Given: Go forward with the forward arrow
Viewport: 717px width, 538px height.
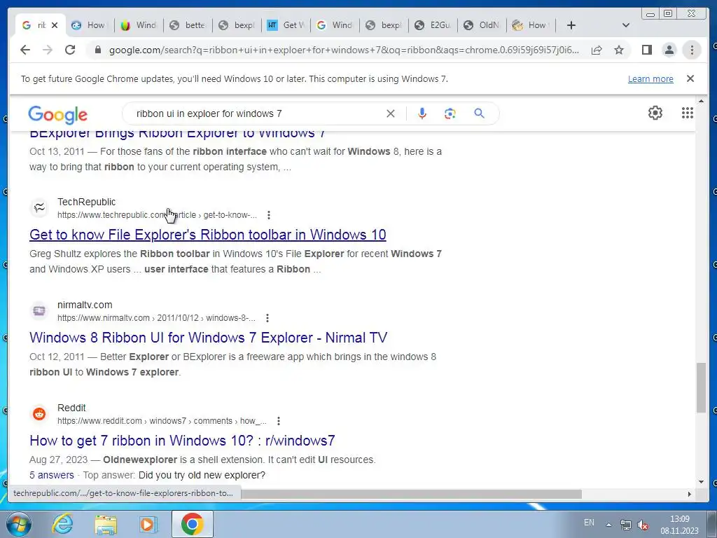Looking at the screenshot, I should click(x=48, y=50).
